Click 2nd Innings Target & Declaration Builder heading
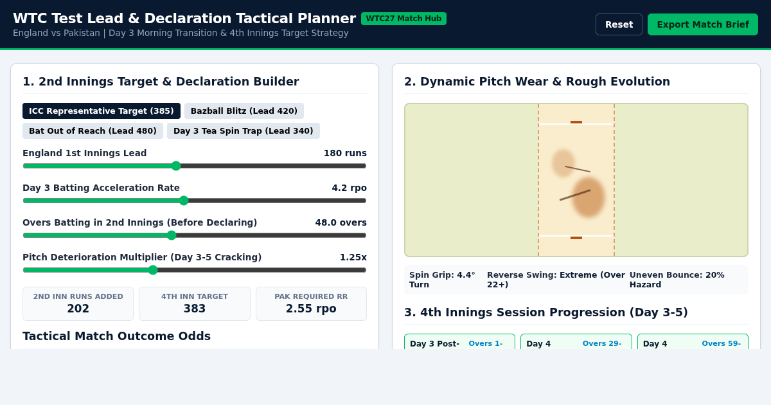The height and width of the screenshot is (405, 771). tap(161, 82)
